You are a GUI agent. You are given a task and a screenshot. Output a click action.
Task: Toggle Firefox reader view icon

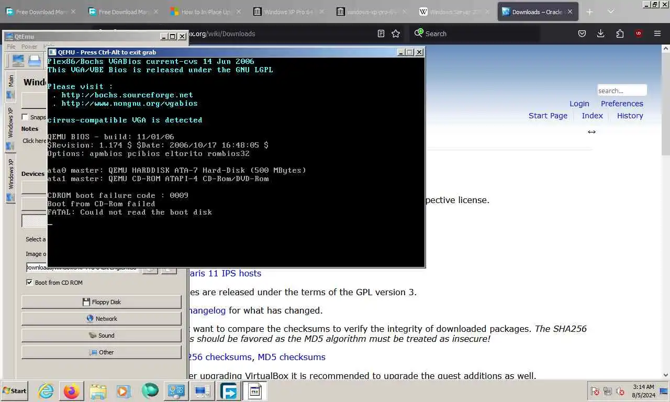[x=381, y=33]
